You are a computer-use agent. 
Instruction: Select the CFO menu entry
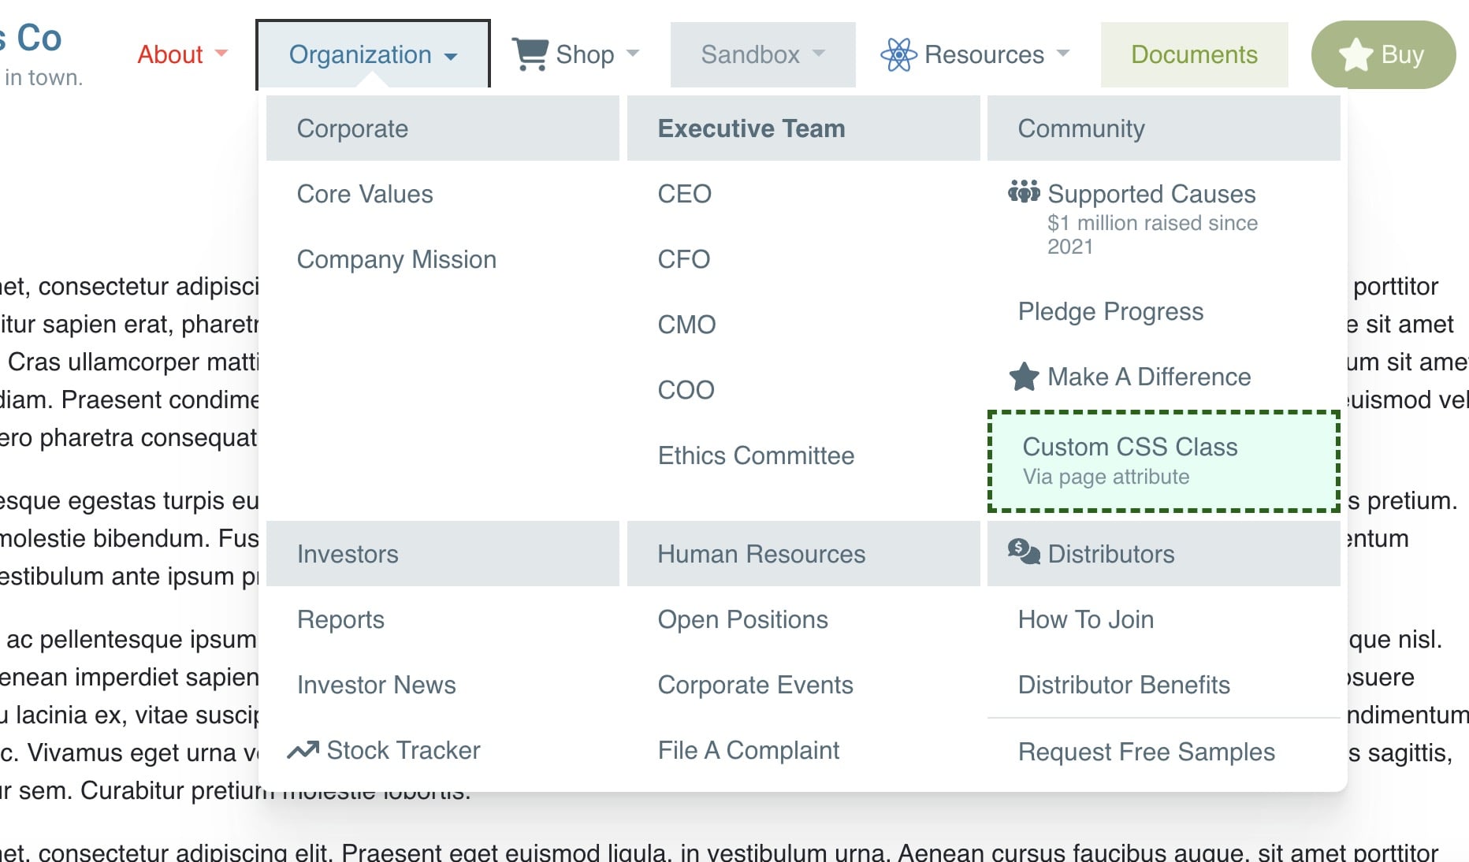(x=683, y=259)
